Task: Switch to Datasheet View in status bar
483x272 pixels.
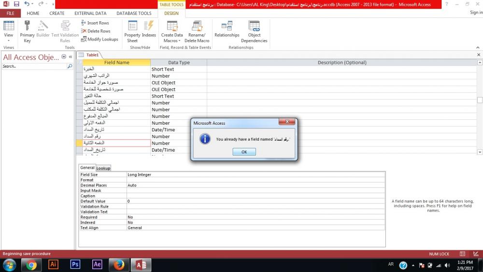Action: point(462,254)
